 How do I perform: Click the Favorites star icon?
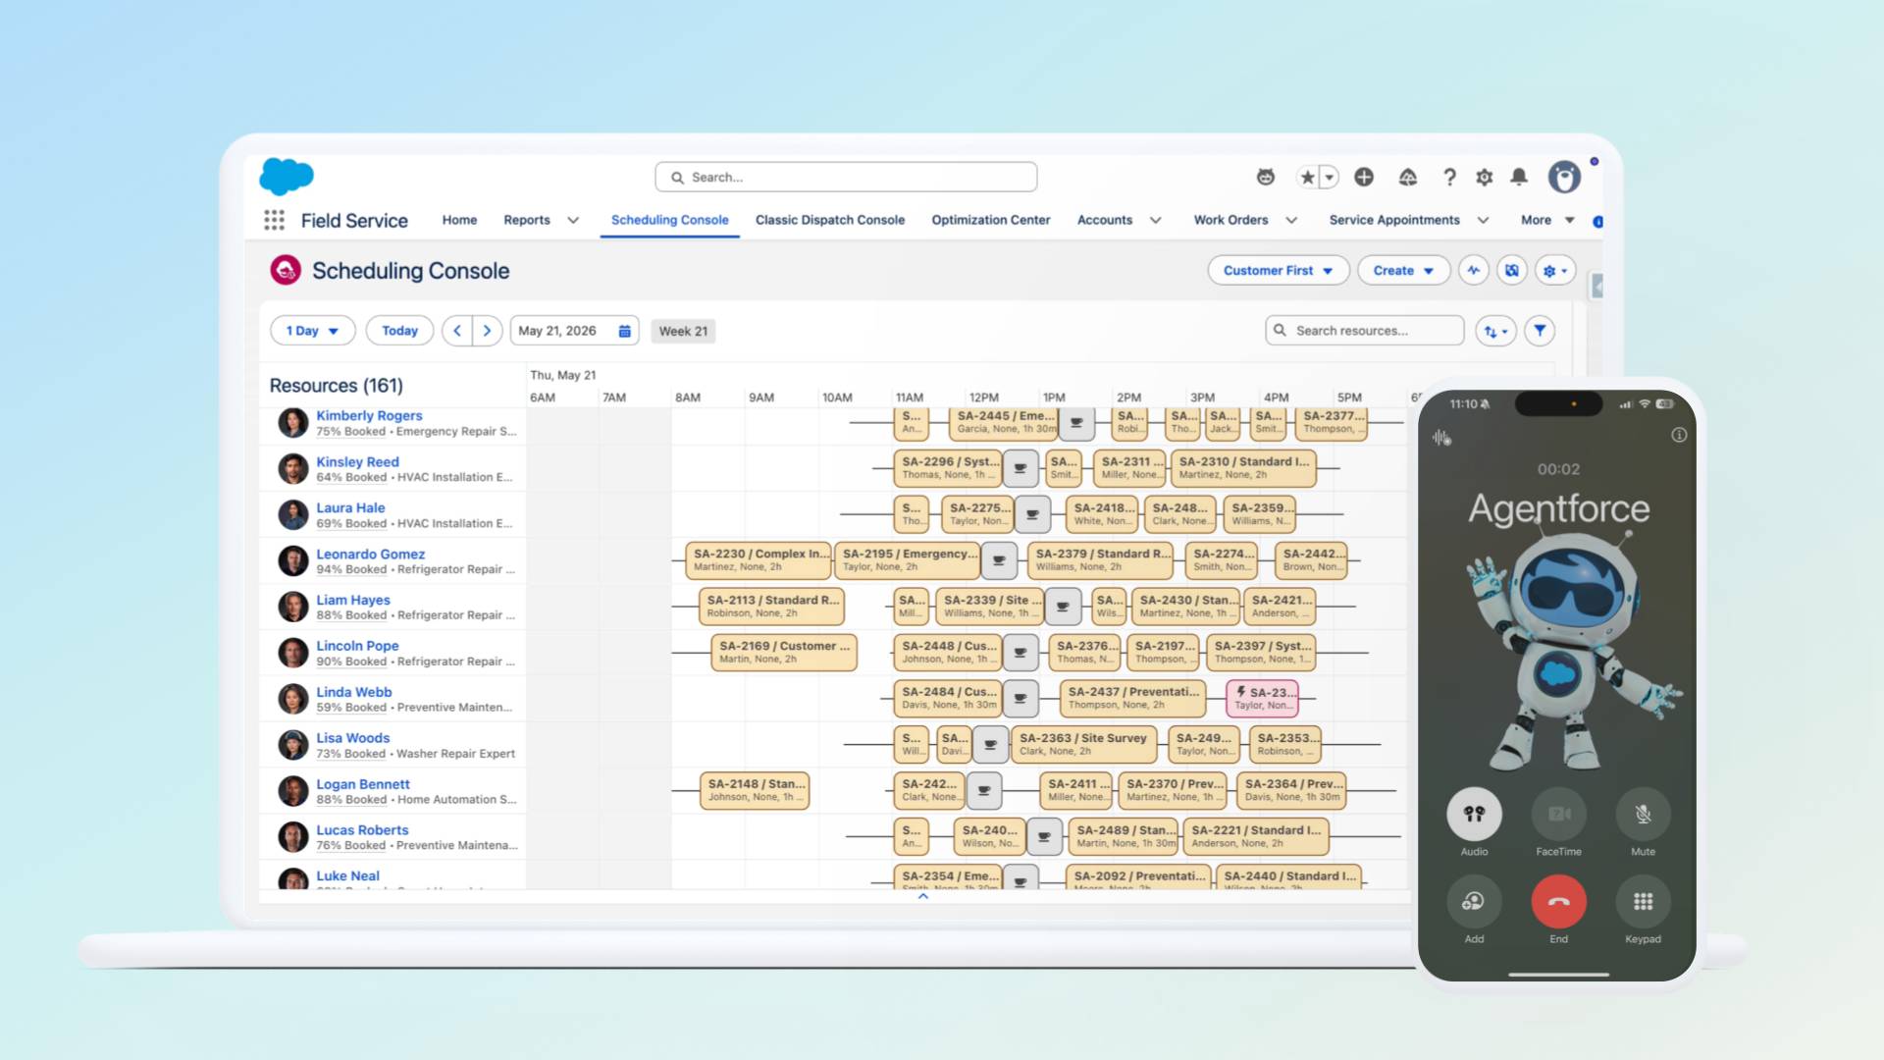tap(1307, 178)
